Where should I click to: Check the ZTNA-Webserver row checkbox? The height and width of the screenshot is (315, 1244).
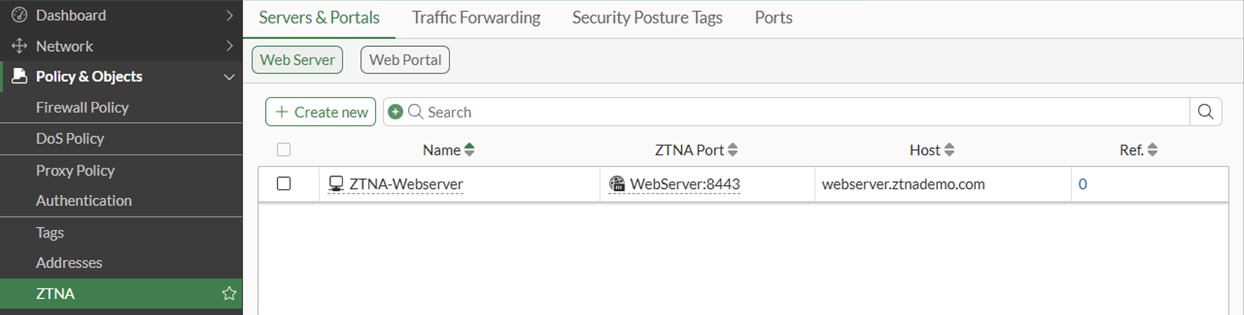(x=283, y=184)
